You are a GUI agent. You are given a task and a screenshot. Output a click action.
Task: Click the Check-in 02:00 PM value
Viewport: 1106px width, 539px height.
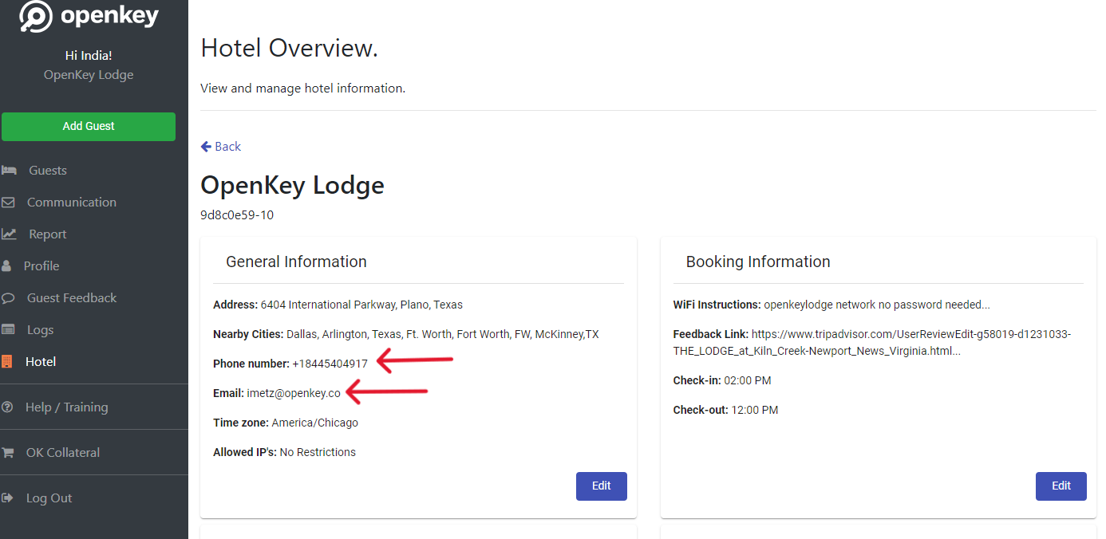click(x=747, y=380)
